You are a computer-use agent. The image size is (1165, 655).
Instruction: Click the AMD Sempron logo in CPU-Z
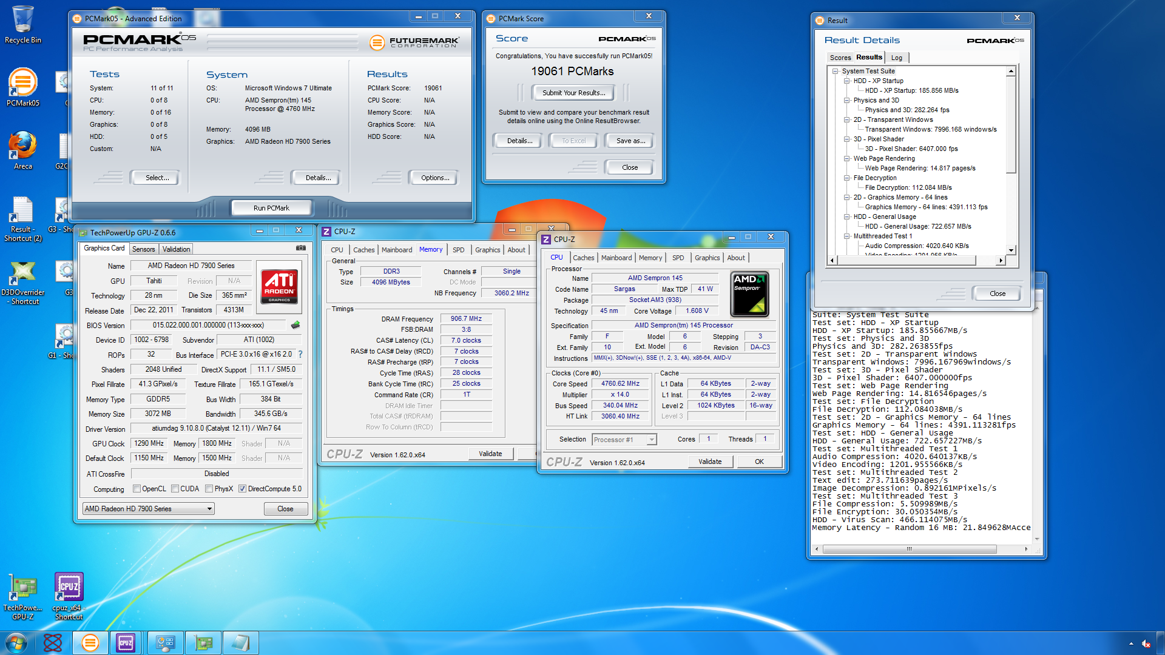point(749,295)
